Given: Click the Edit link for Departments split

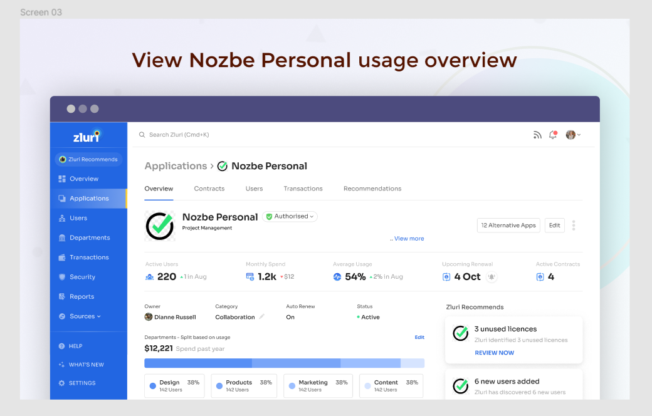Looking at the screenshot, I should tap(419, 337).
